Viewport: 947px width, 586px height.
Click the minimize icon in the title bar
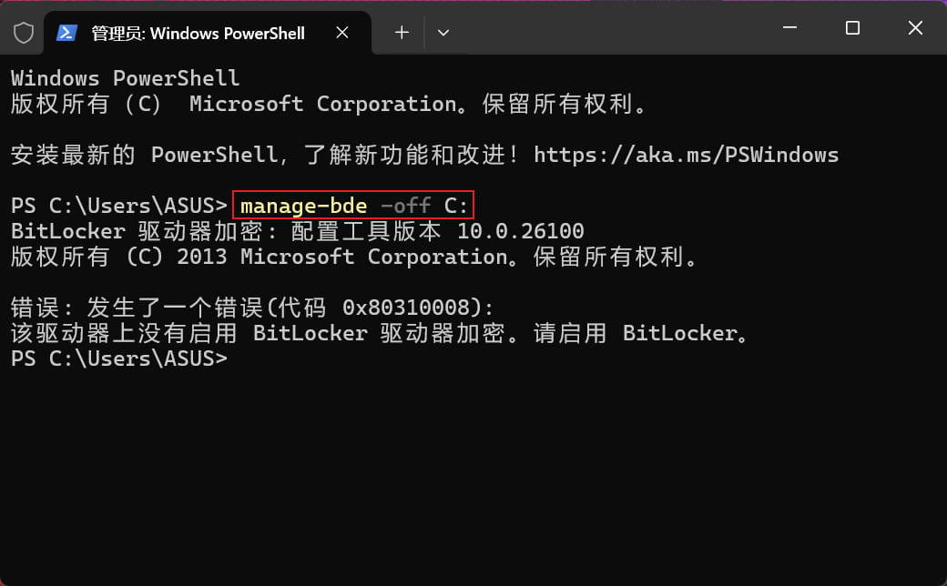point(789,28)
